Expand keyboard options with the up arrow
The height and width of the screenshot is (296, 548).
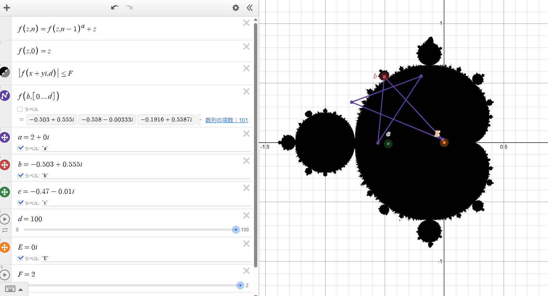point(21,289)
